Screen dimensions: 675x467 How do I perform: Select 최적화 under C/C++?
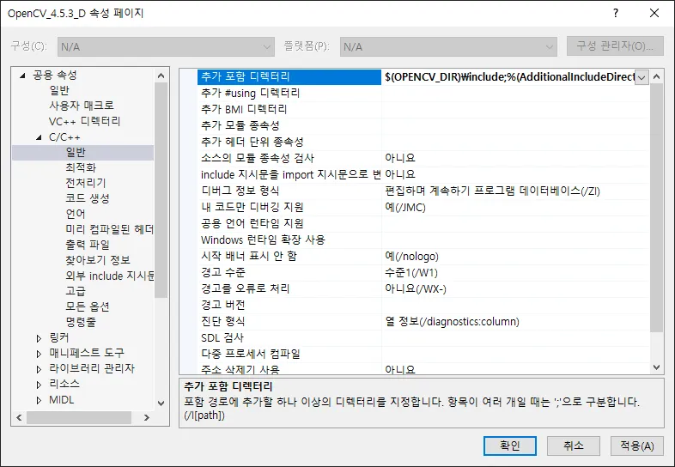pyautogui.click(x=81, y=167)
